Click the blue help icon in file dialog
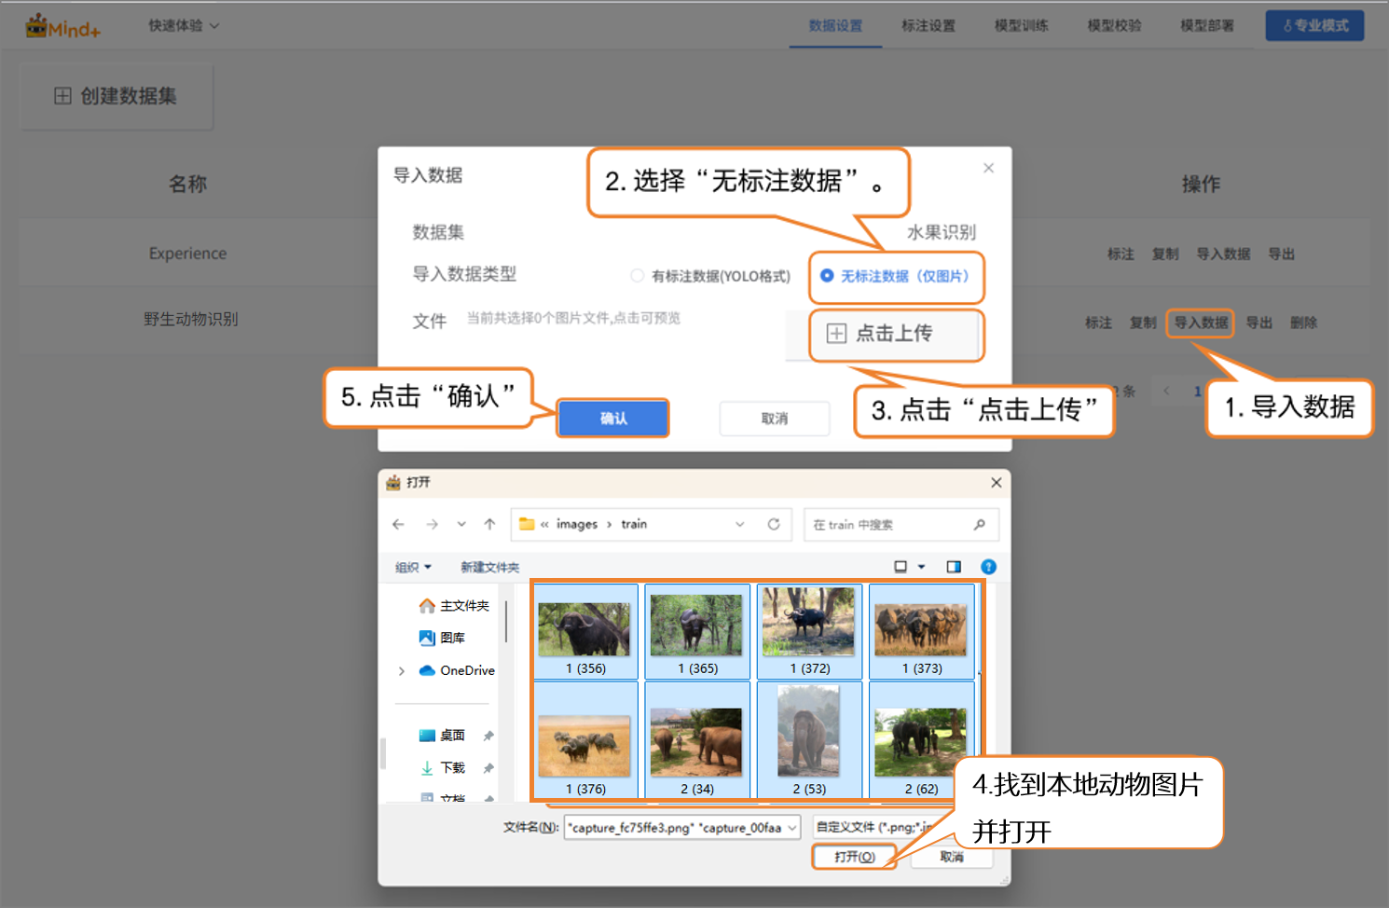The height and width of the screenshot is (908, 1389). [x=988, y=567]
